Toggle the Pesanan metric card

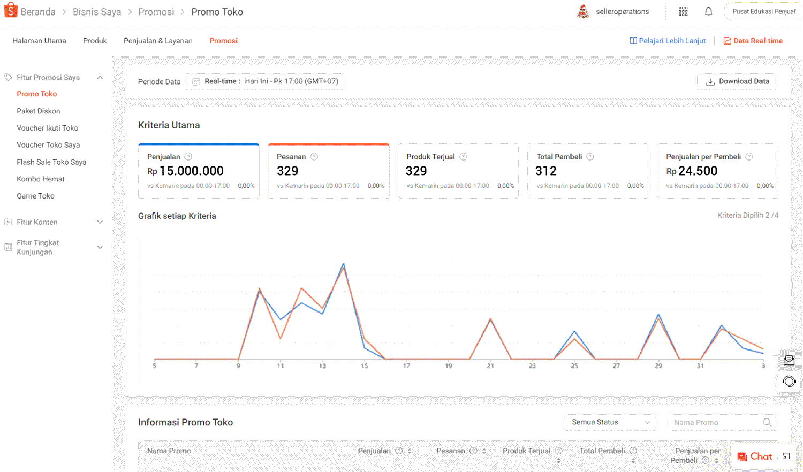click(328, 171)
